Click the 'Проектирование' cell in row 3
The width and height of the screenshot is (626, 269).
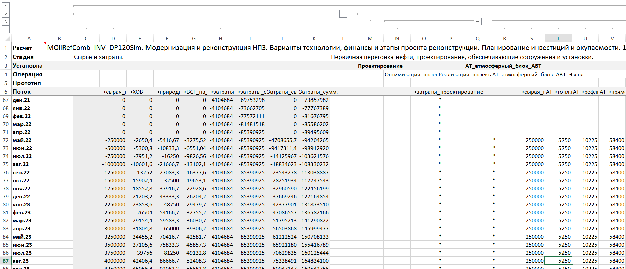pyautogui.click(x=380, y=66)
